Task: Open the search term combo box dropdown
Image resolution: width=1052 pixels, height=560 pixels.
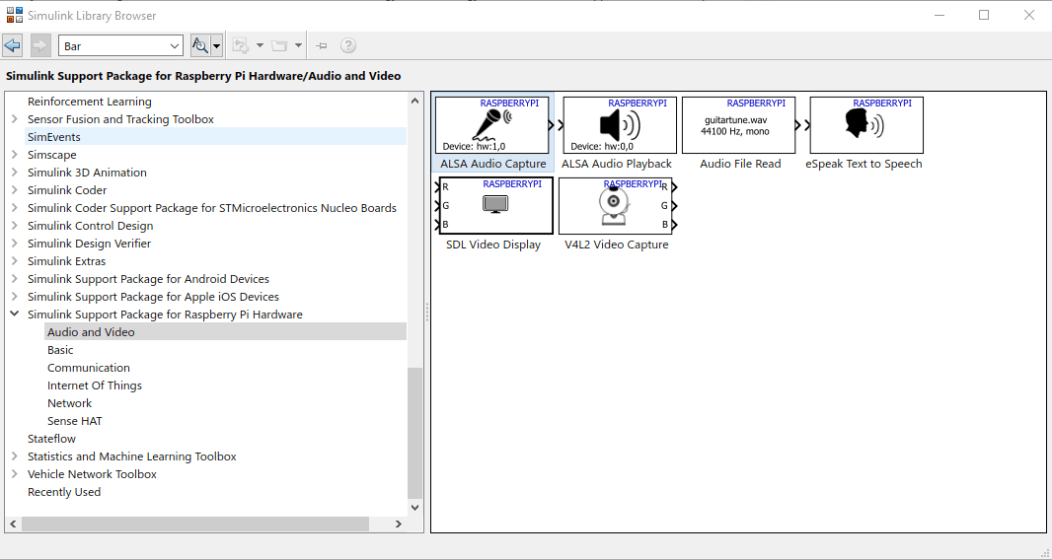Action: [175, 45]
